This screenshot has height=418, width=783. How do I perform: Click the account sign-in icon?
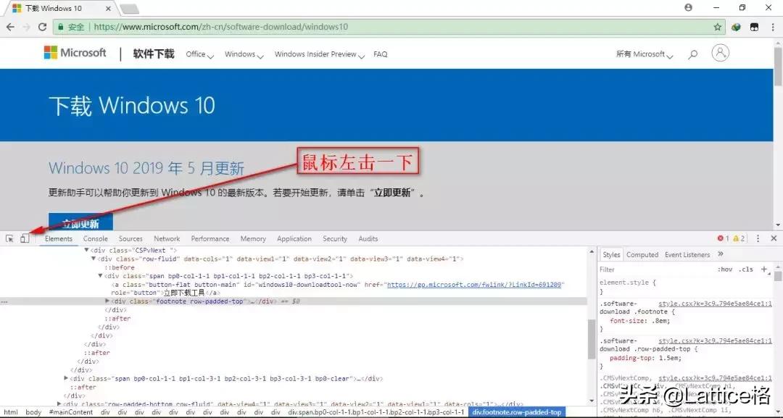[x=720, y=53]
